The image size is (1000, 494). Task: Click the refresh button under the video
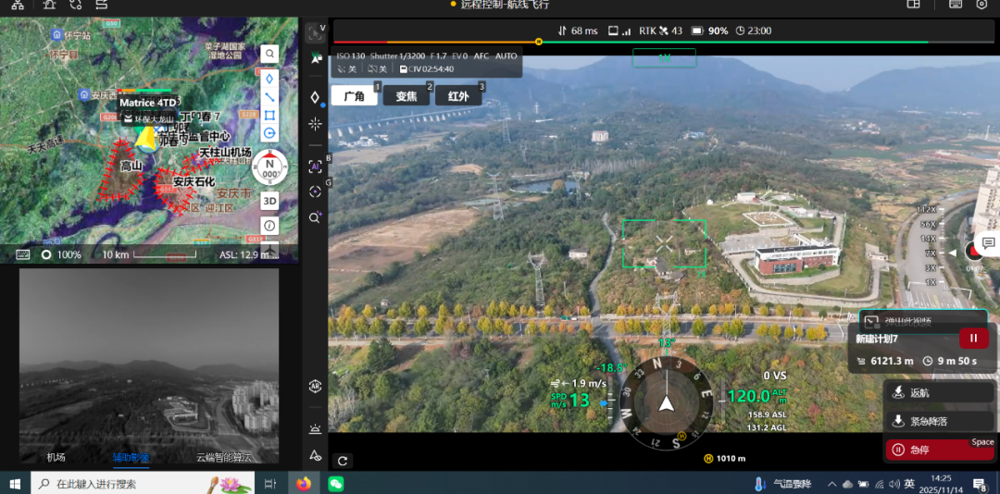click(343, 461)
